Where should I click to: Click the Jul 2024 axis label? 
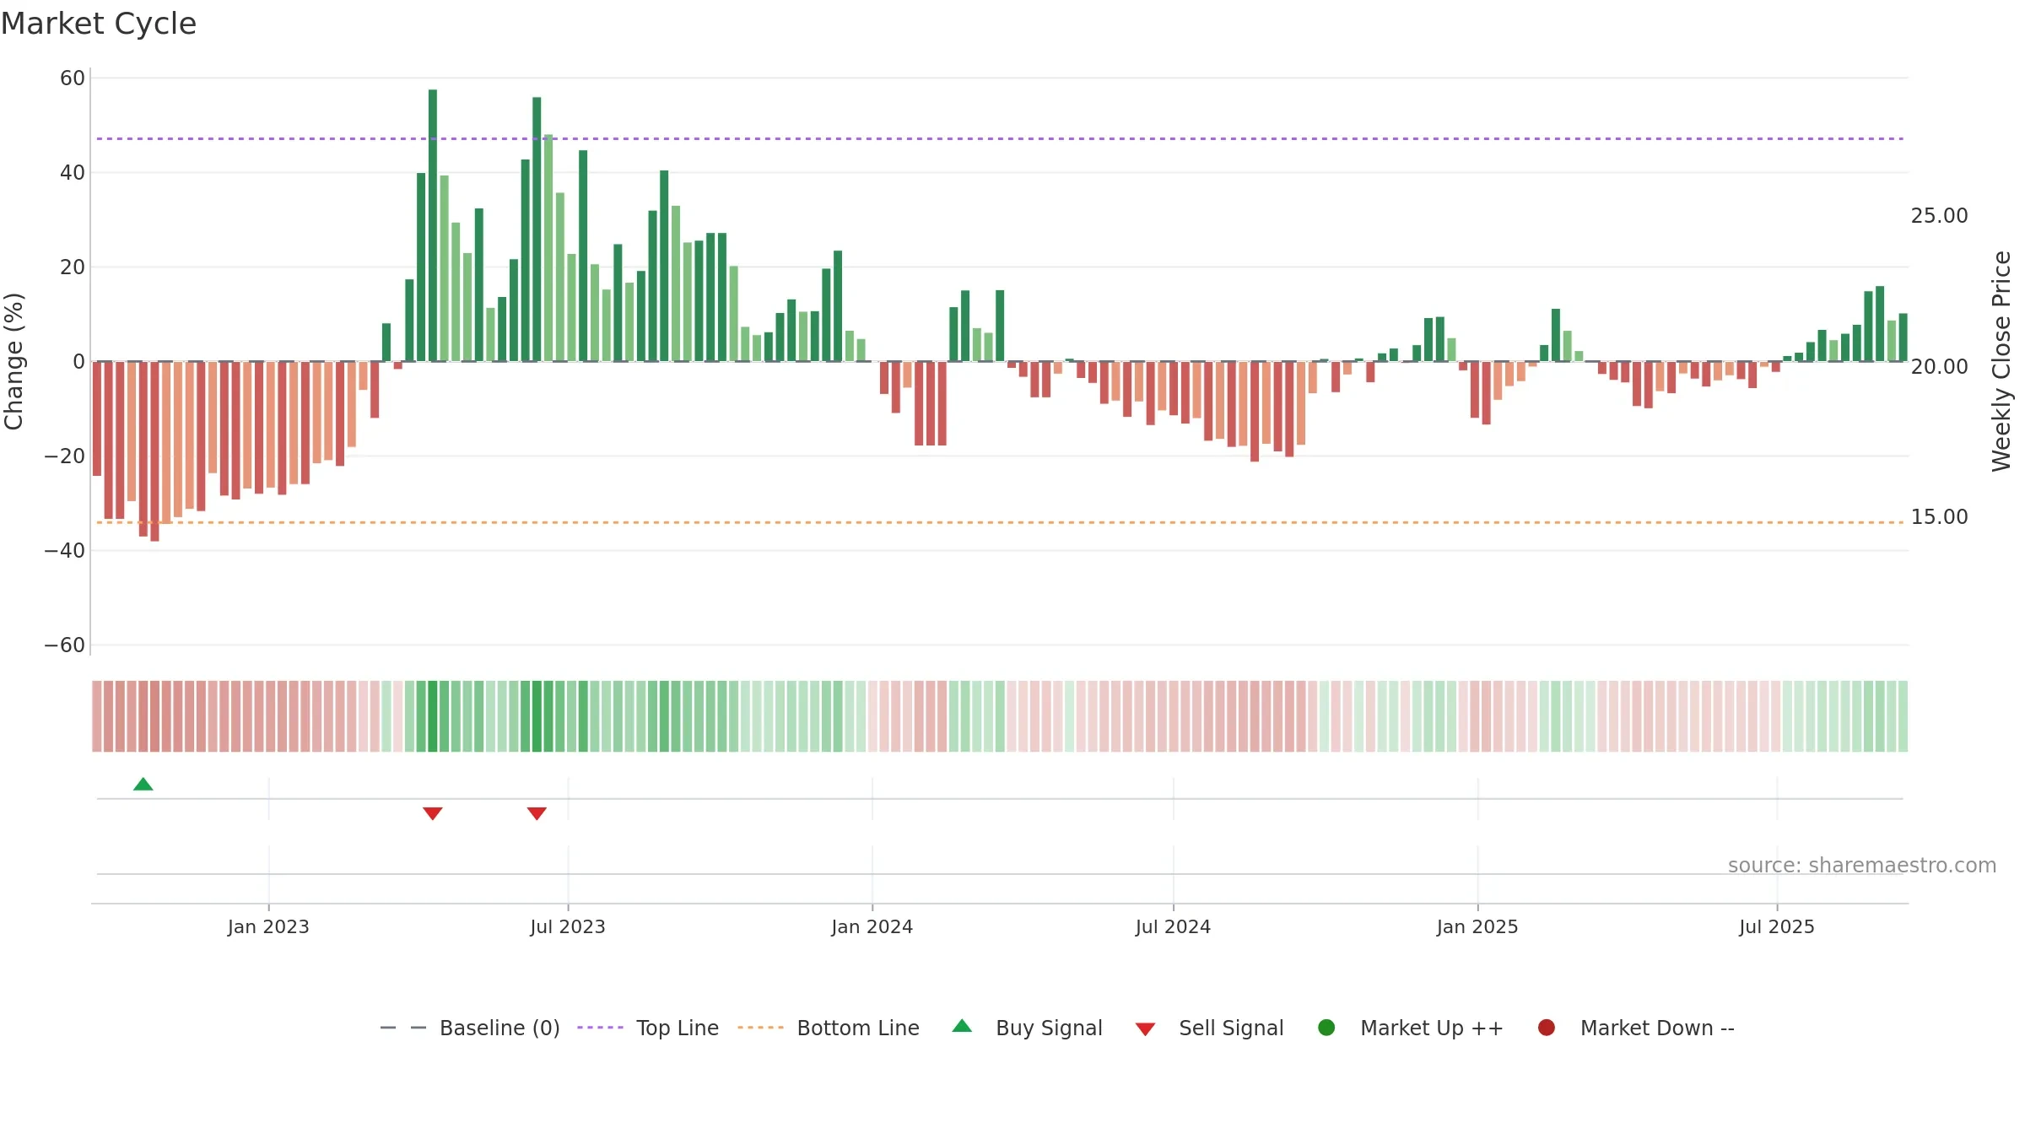click(x=1173, y=926)
